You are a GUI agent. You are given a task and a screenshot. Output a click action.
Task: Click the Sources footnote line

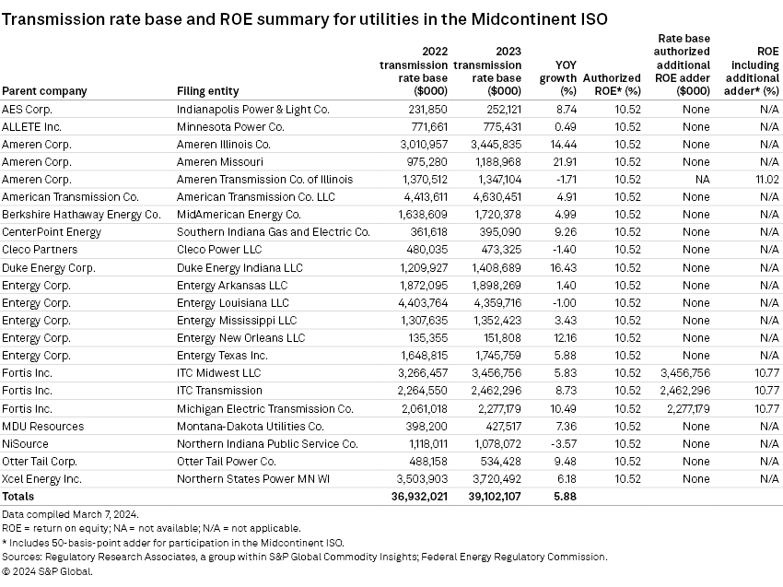pyautogui.click(x=304, y=557)
